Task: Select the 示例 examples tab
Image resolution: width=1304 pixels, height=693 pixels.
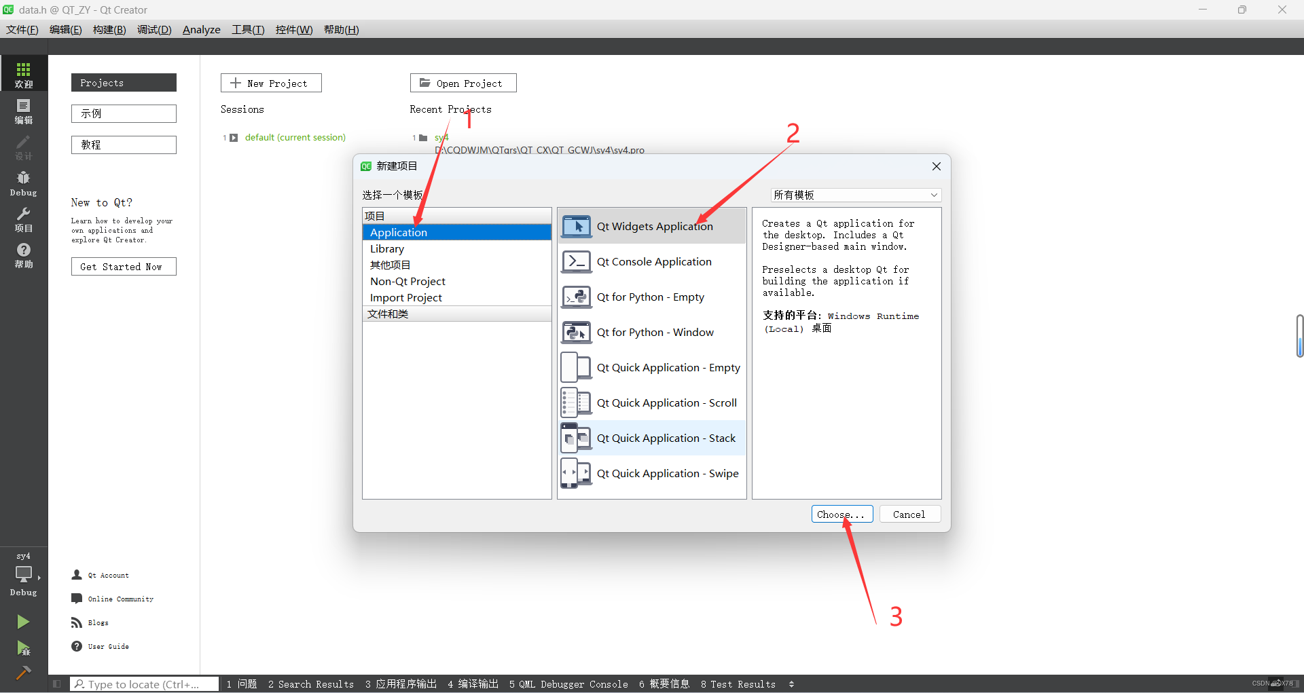Action: coord(124,113)
